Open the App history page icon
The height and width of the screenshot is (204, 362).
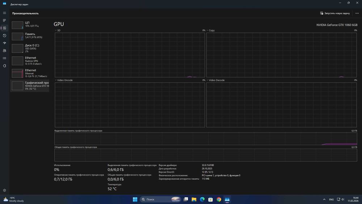4,36
